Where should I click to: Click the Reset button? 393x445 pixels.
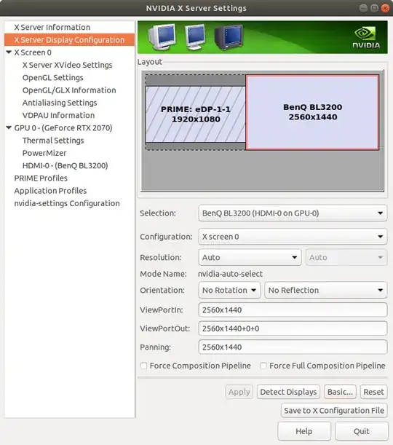point(373,392)
